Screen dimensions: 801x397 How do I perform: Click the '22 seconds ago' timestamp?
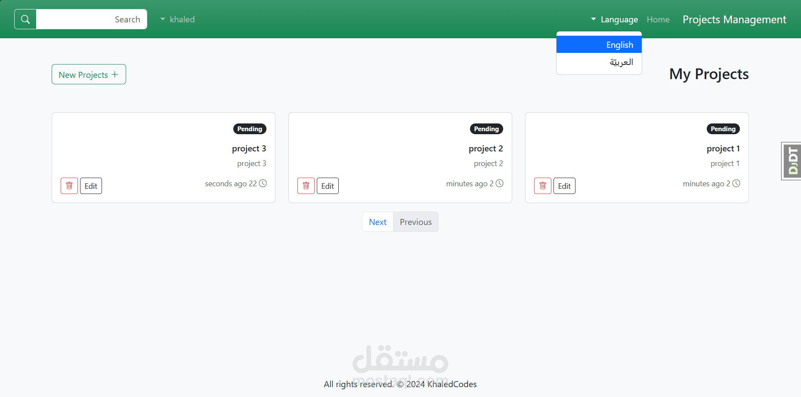click(x=231, y=184)
